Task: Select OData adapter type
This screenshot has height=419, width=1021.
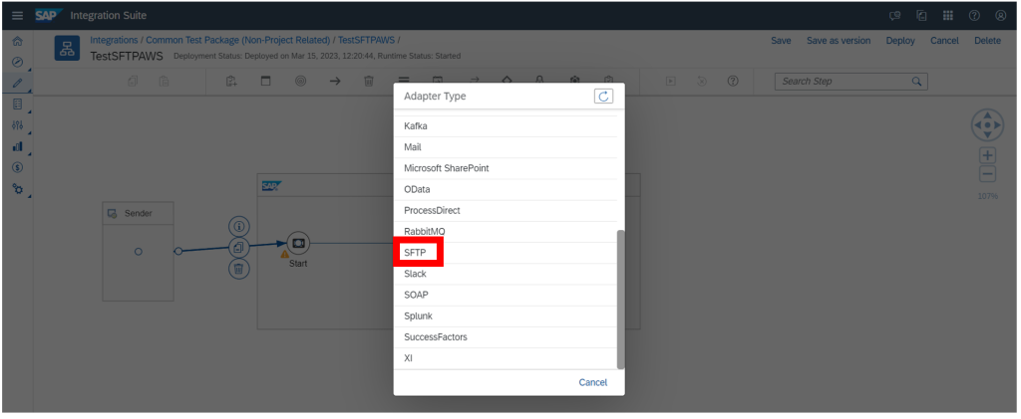Action: tap(506, 190)
